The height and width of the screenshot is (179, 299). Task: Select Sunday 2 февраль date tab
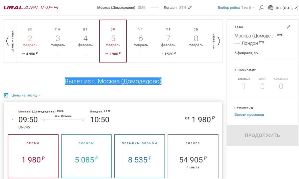30,41
